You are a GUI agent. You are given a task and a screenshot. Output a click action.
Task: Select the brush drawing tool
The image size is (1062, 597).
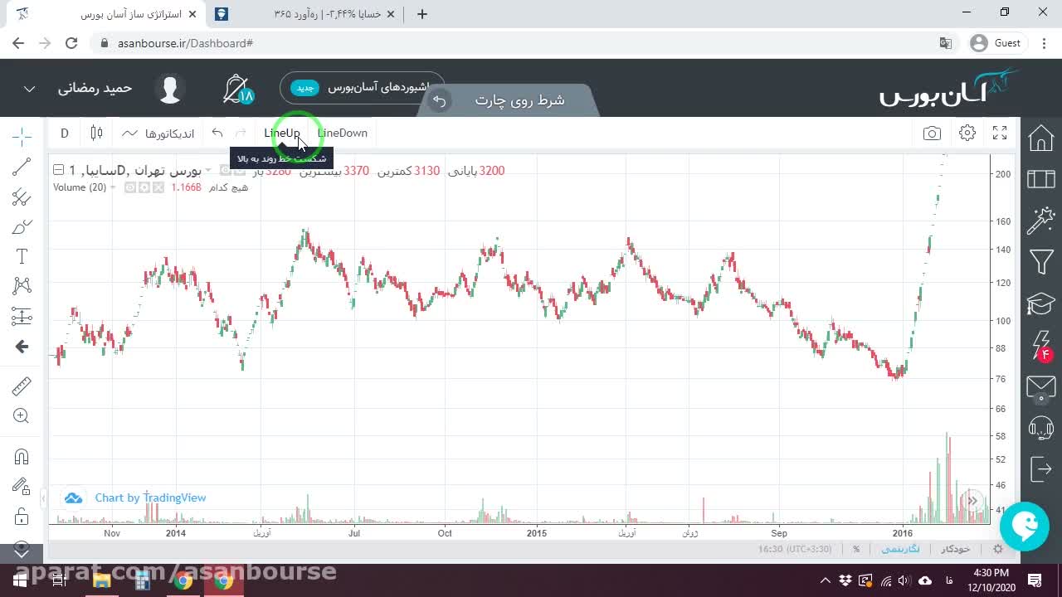point(22,227)
